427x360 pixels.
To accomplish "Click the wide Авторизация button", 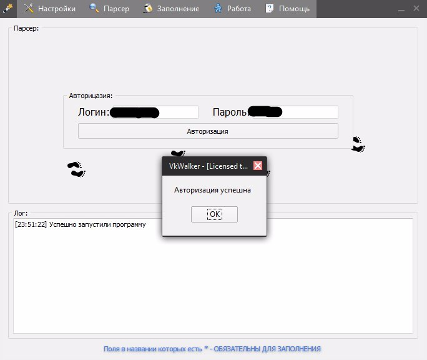I will pos(207,131).
